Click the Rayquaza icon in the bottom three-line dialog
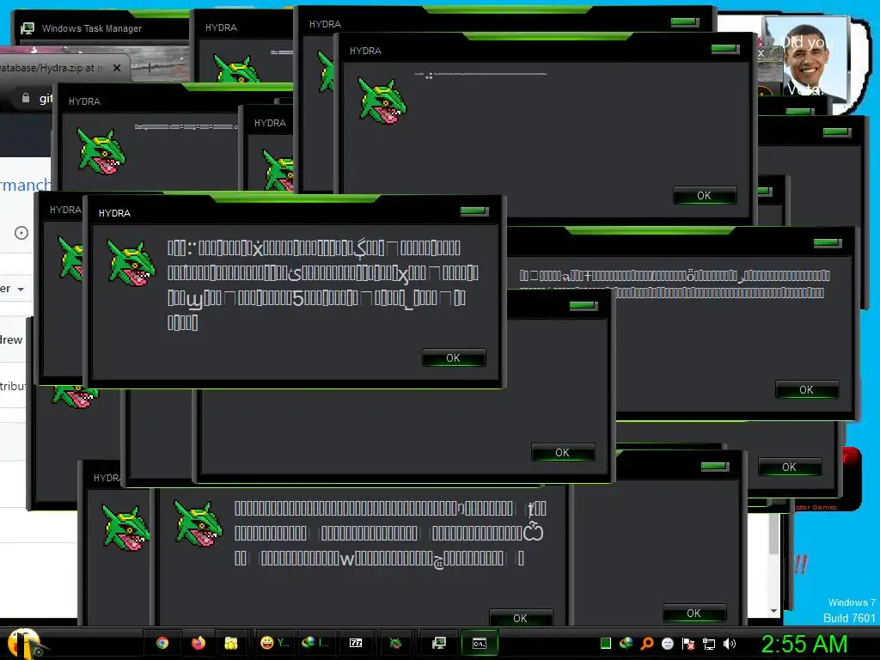Image resolution: width=880 pixels, height=660 pixels. (199, 523)
